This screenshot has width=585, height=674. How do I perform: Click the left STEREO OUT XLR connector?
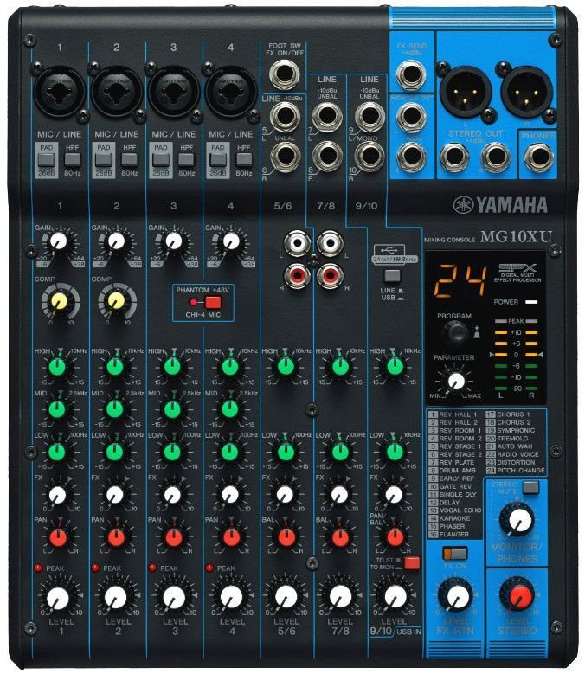click(x=466, y=91)
